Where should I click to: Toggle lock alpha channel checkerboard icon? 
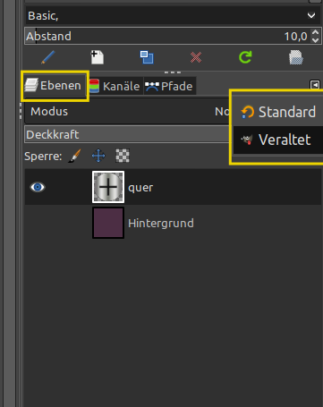[x=123, y=156]
